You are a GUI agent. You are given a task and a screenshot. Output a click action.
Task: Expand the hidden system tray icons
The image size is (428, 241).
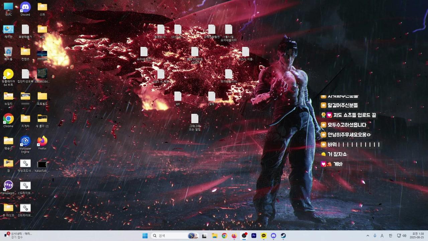(x=368, y=236)
